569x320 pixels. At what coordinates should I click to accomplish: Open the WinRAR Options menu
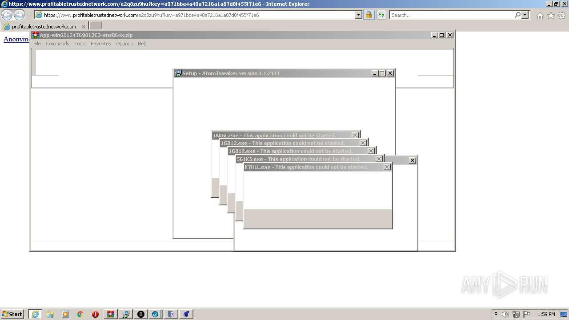pos(124,44)
